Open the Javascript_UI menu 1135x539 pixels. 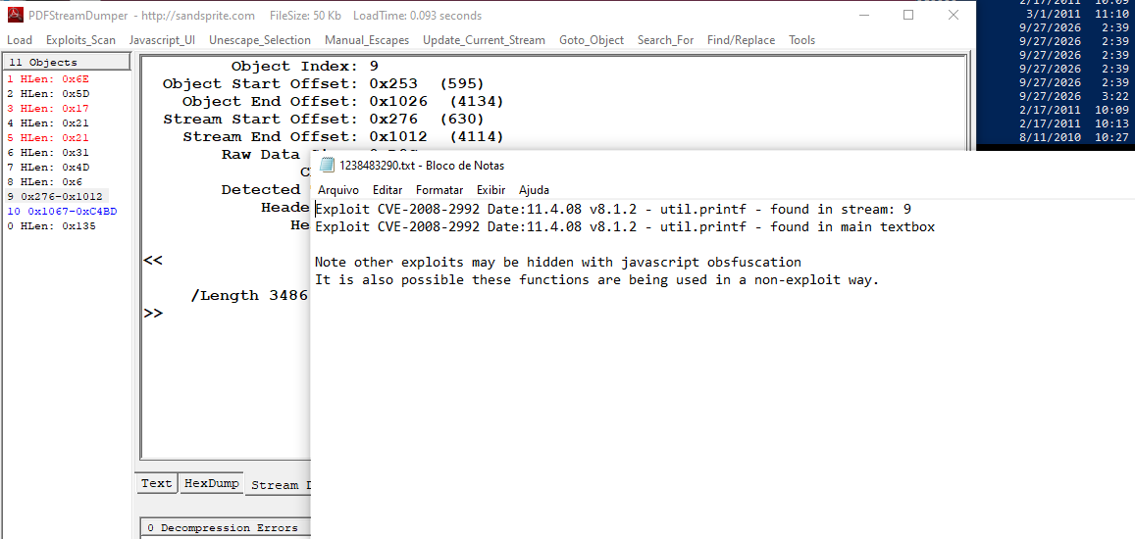(162, 40)
